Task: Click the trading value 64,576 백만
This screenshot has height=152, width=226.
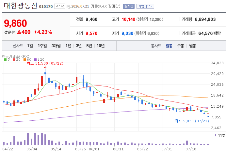Action: (x=210, y=33)
